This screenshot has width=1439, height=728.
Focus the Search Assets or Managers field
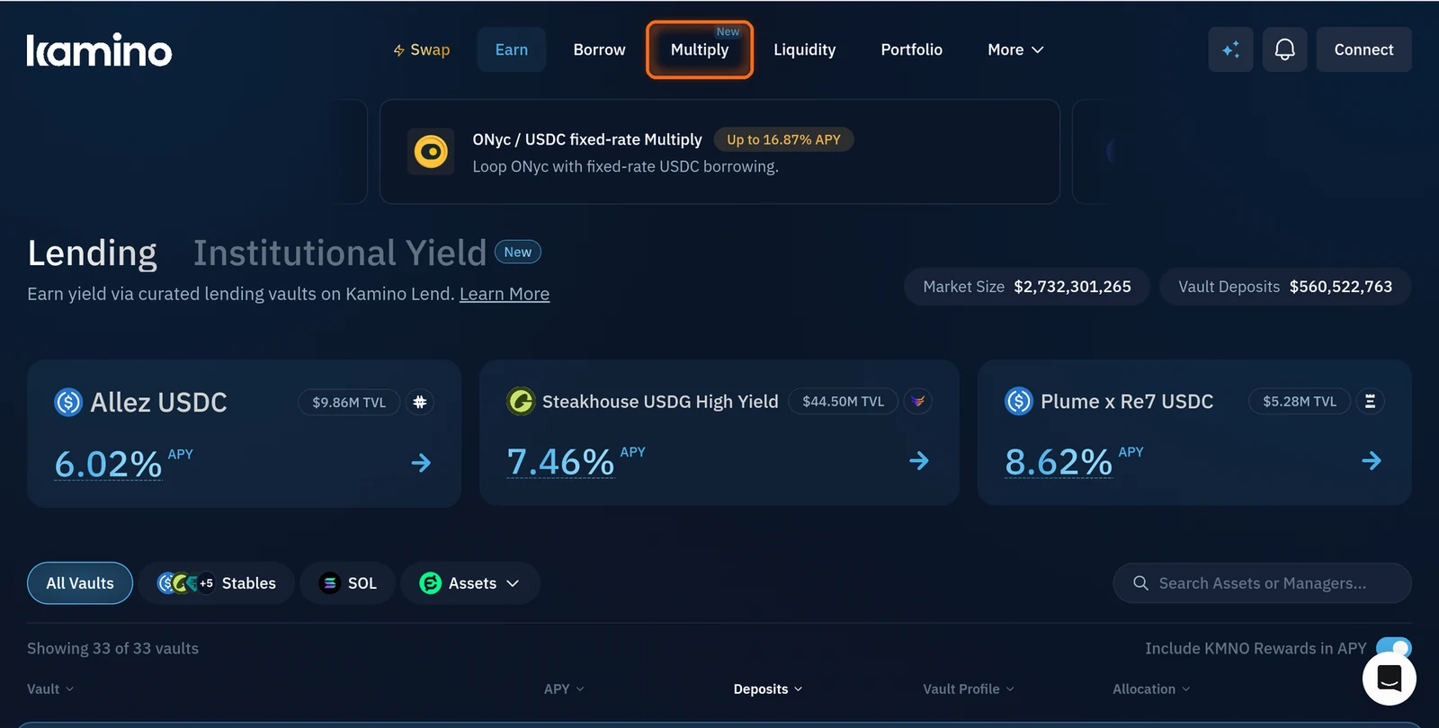coord(1262,583)
